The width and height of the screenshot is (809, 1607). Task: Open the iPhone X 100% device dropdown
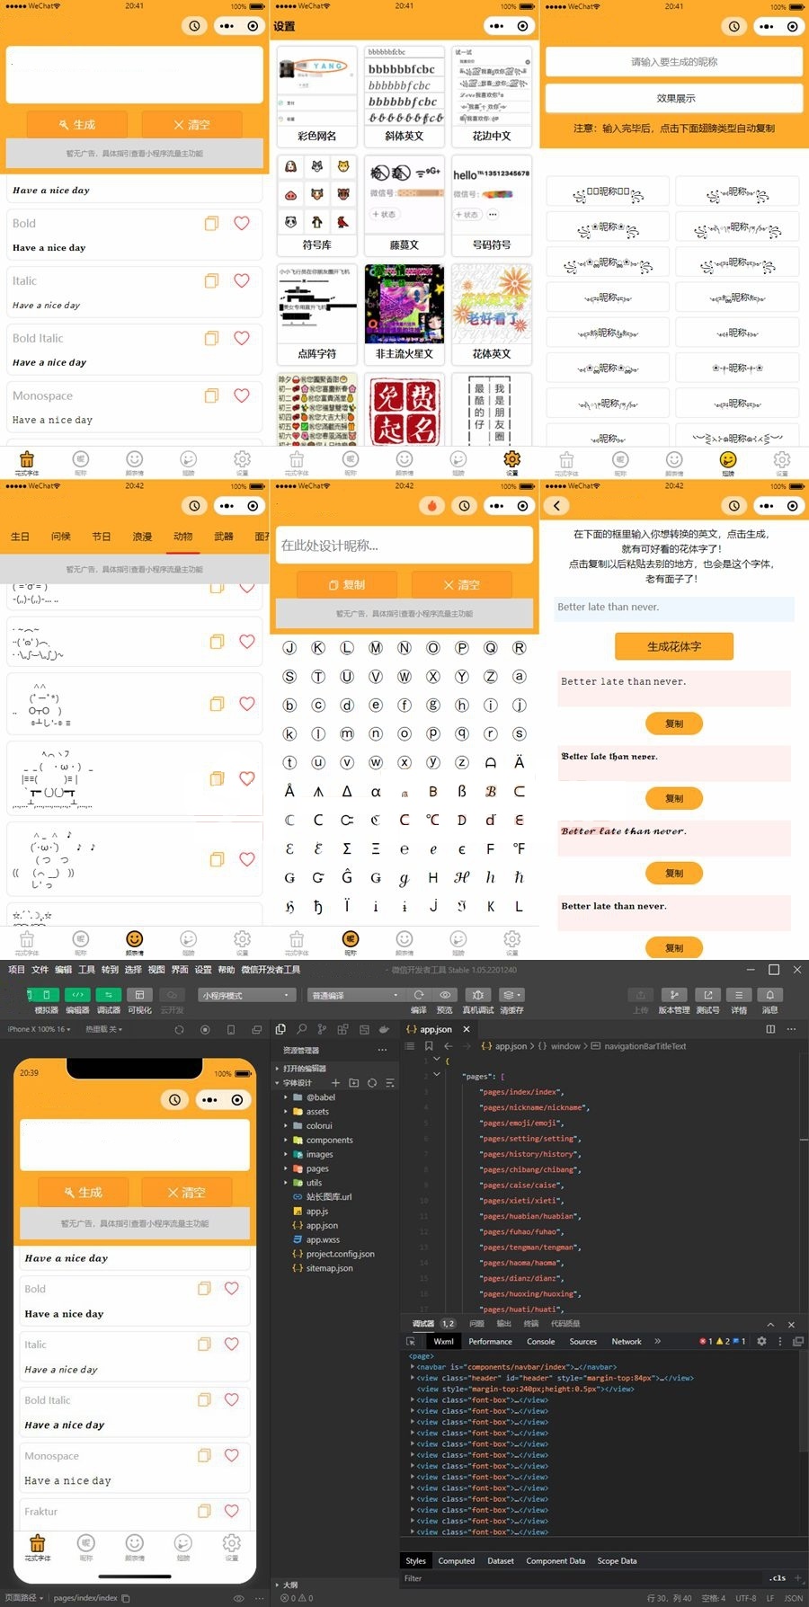pyautogui.click(x=39, y=1029)
